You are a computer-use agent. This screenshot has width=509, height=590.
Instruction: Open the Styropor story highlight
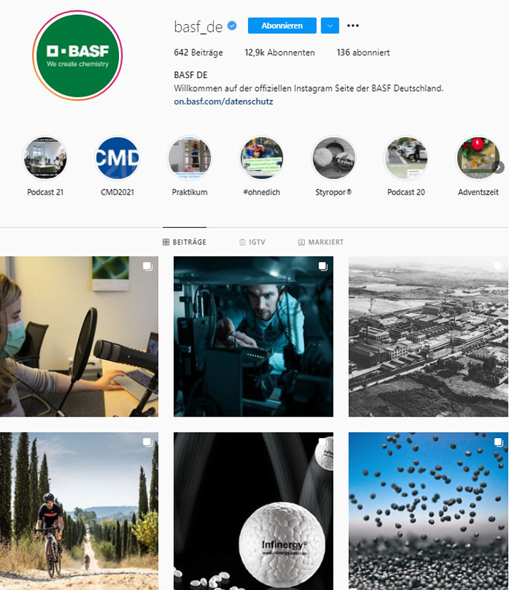[x=334, y=158]
